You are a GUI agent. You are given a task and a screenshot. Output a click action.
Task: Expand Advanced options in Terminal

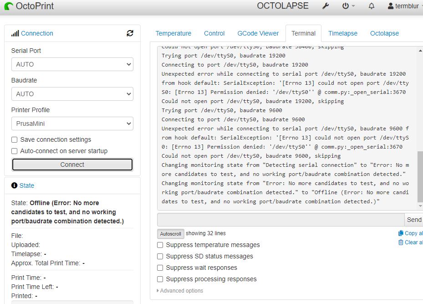coord(180,291)
